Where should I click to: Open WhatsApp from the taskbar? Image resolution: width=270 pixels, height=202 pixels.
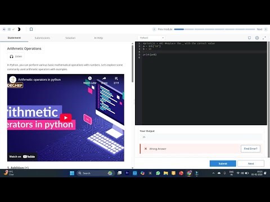pos(158,173)
